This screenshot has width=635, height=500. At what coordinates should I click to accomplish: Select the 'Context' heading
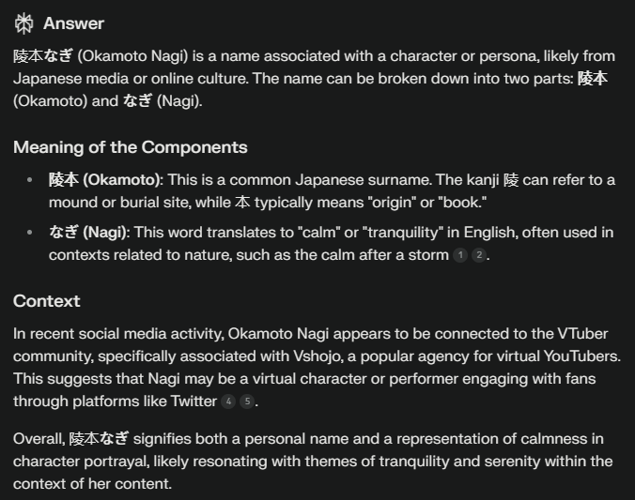(47, 301)
